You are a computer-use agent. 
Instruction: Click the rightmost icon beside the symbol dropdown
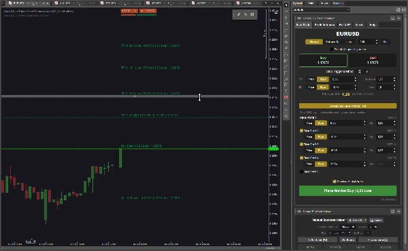coord(403,10)
